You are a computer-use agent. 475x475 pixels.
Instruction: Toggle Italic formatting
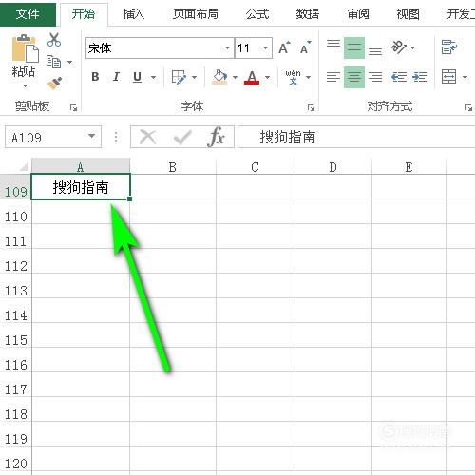coord(116,77)
